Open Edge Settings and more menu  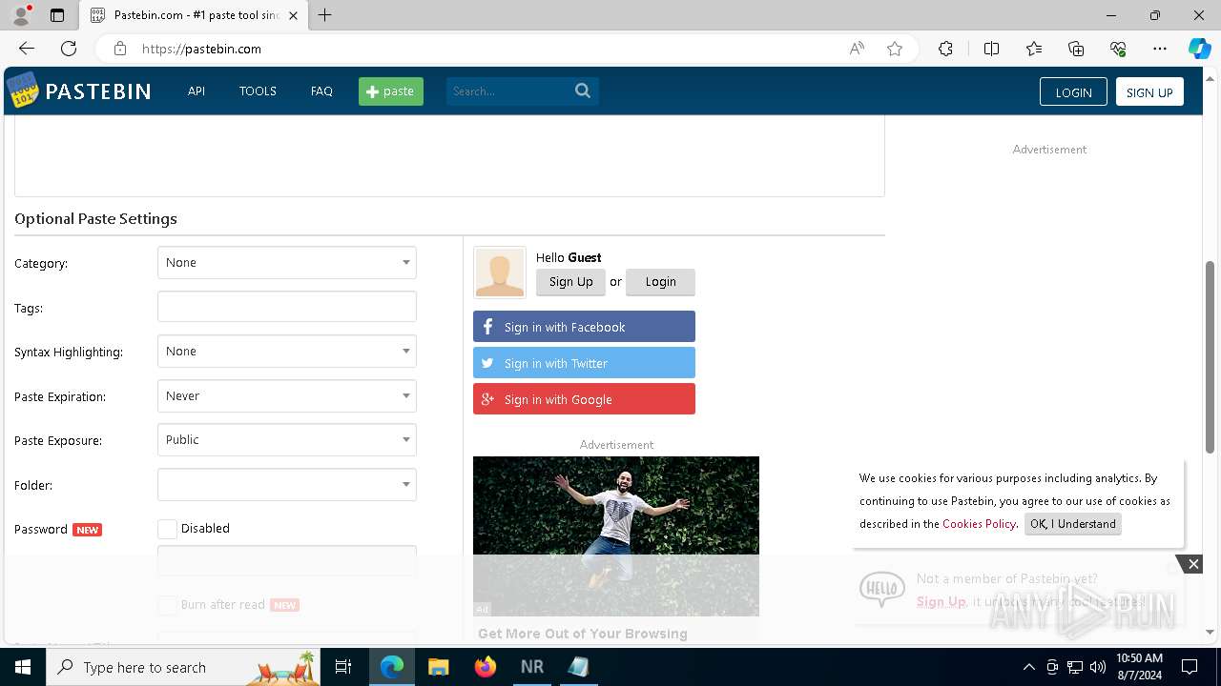pyautogui.click(x=1160, y=49)
